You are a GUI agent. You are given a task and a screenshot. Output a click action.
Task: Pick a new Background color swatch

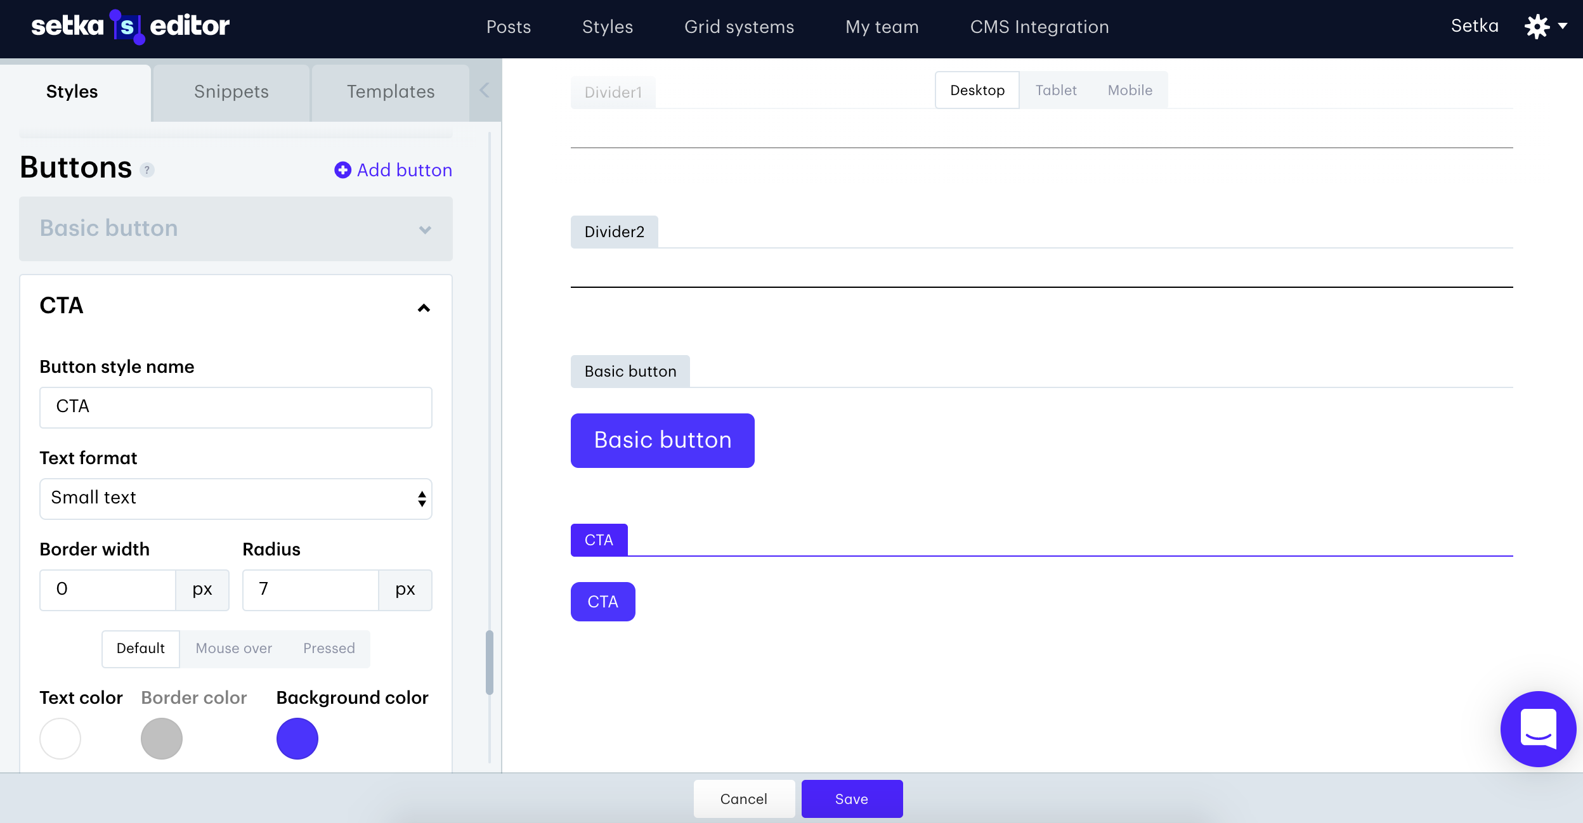tap(297, 738)
